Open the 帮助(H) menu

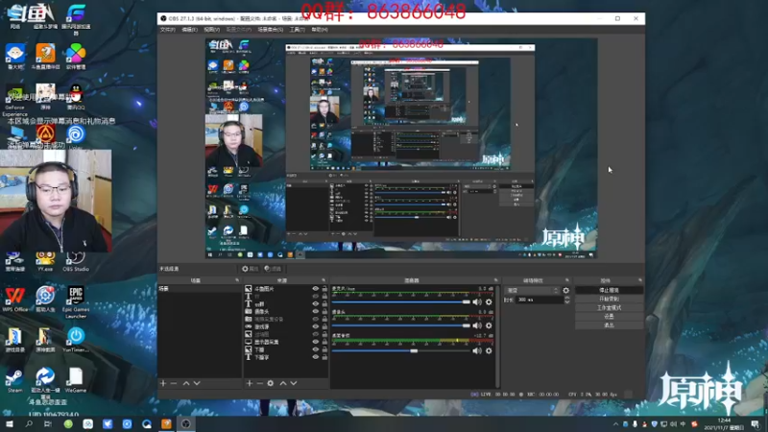[x=320, y=30]
